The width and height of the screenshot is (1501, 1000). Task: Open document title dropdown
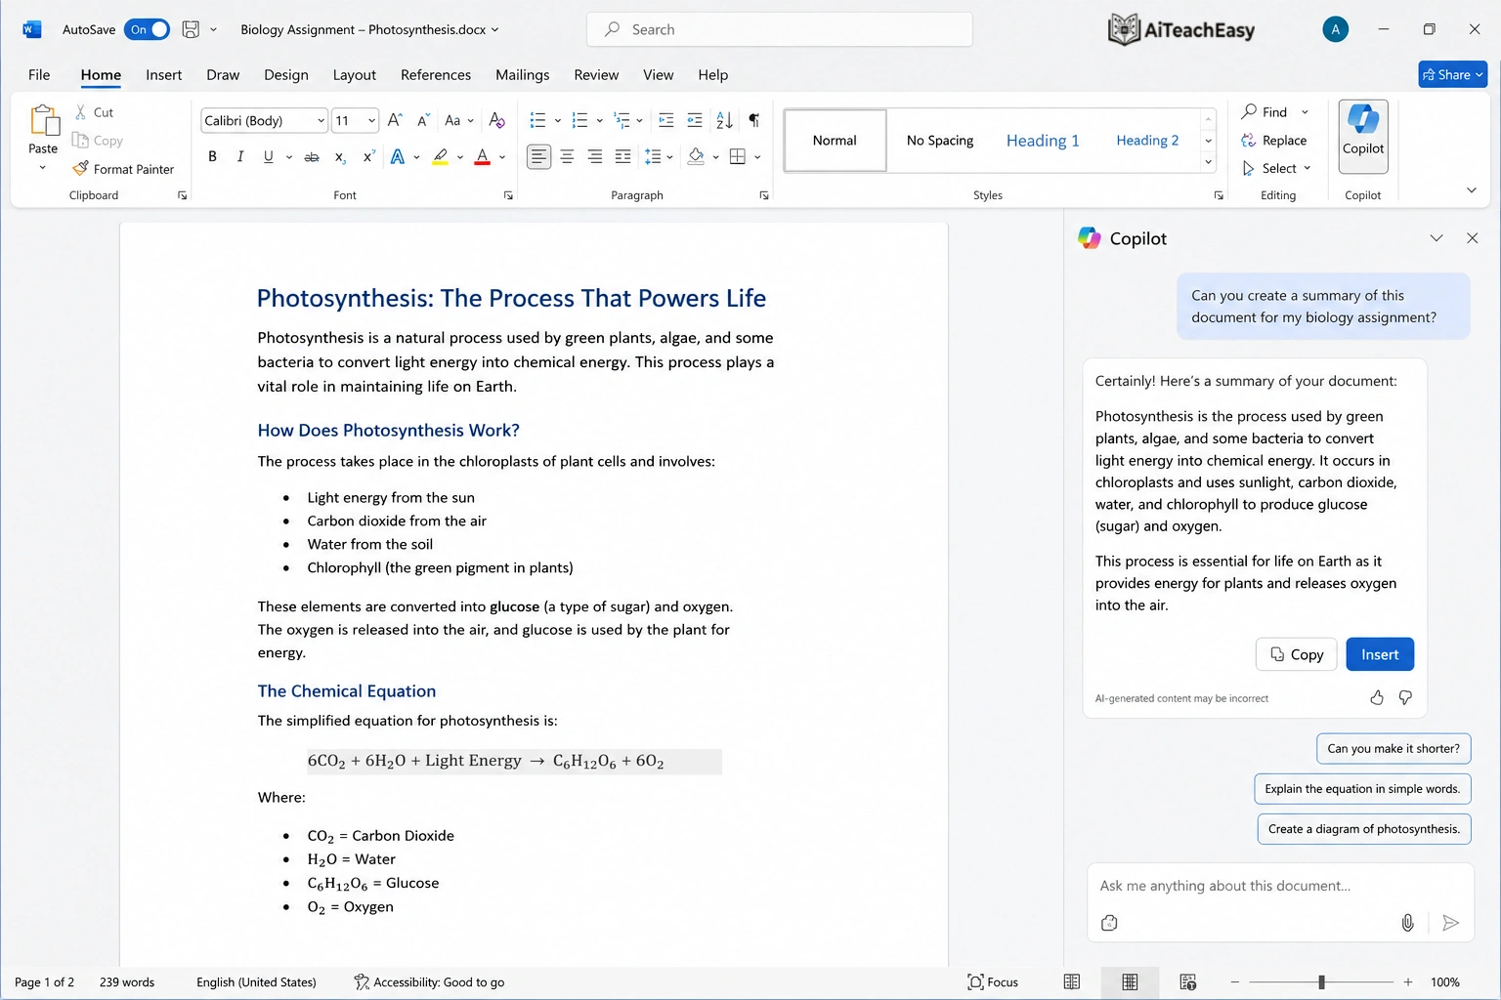(494, 29)
